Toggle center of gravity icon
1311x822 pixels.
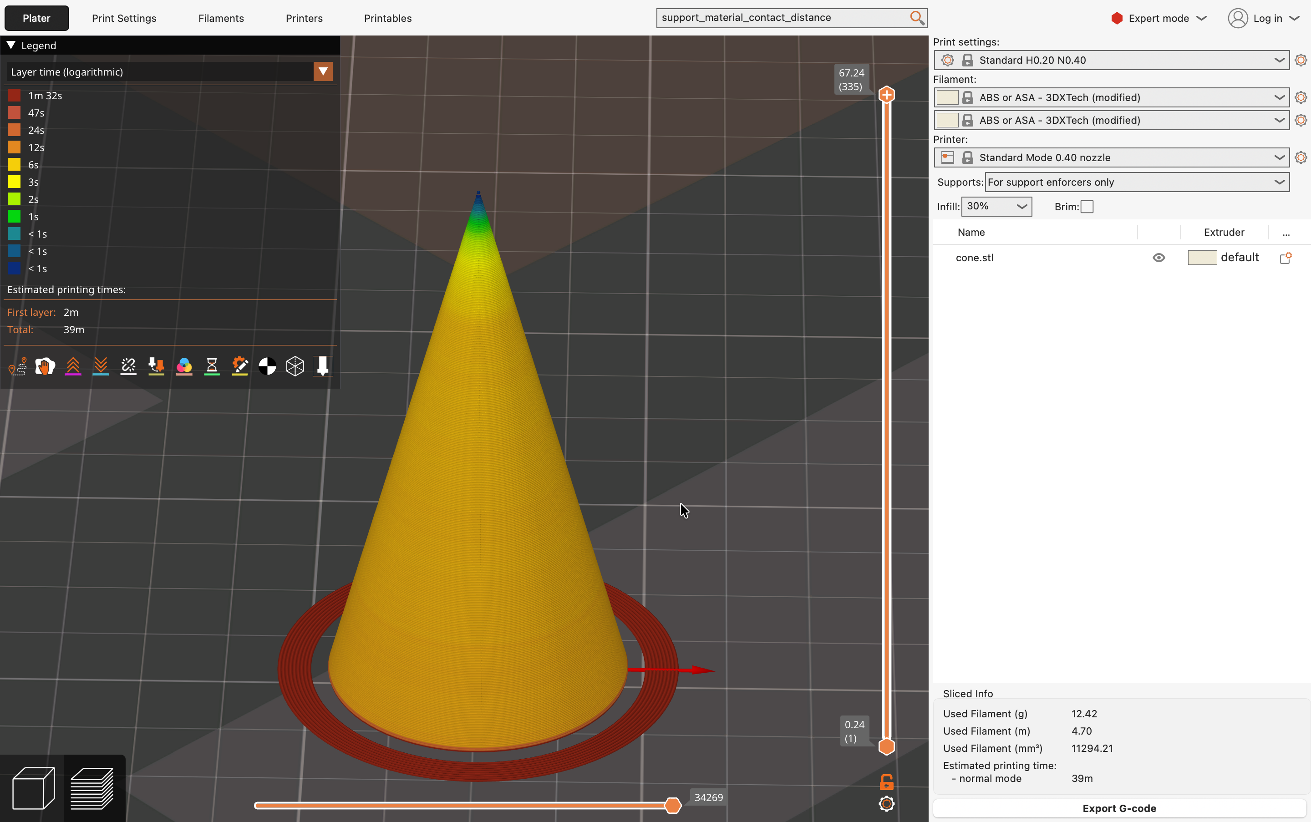click(268, 366)
